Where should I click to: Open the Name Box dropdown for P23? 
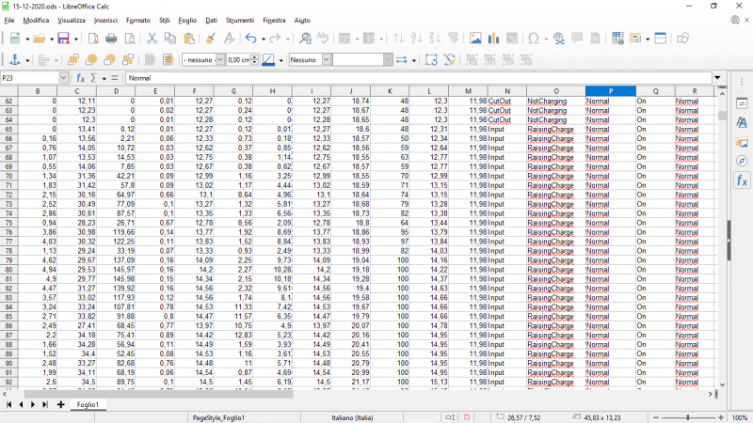coord(64,78)
